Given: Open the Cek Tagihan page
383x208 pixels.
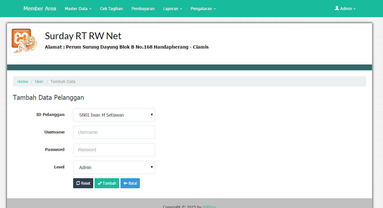Looking at the screenshot, I should (x=111, y=9).
